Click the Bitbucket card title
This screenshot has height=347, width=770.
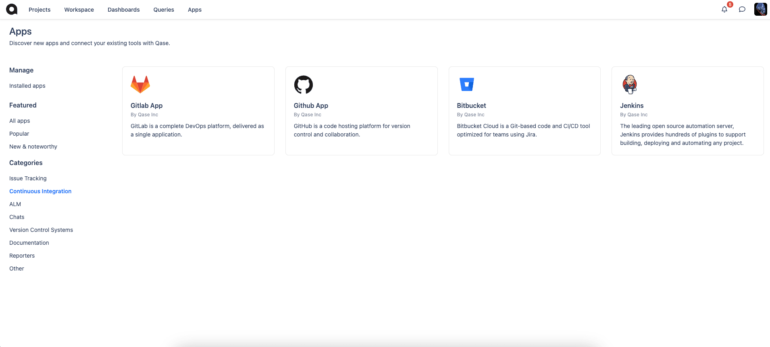point(471,105)
